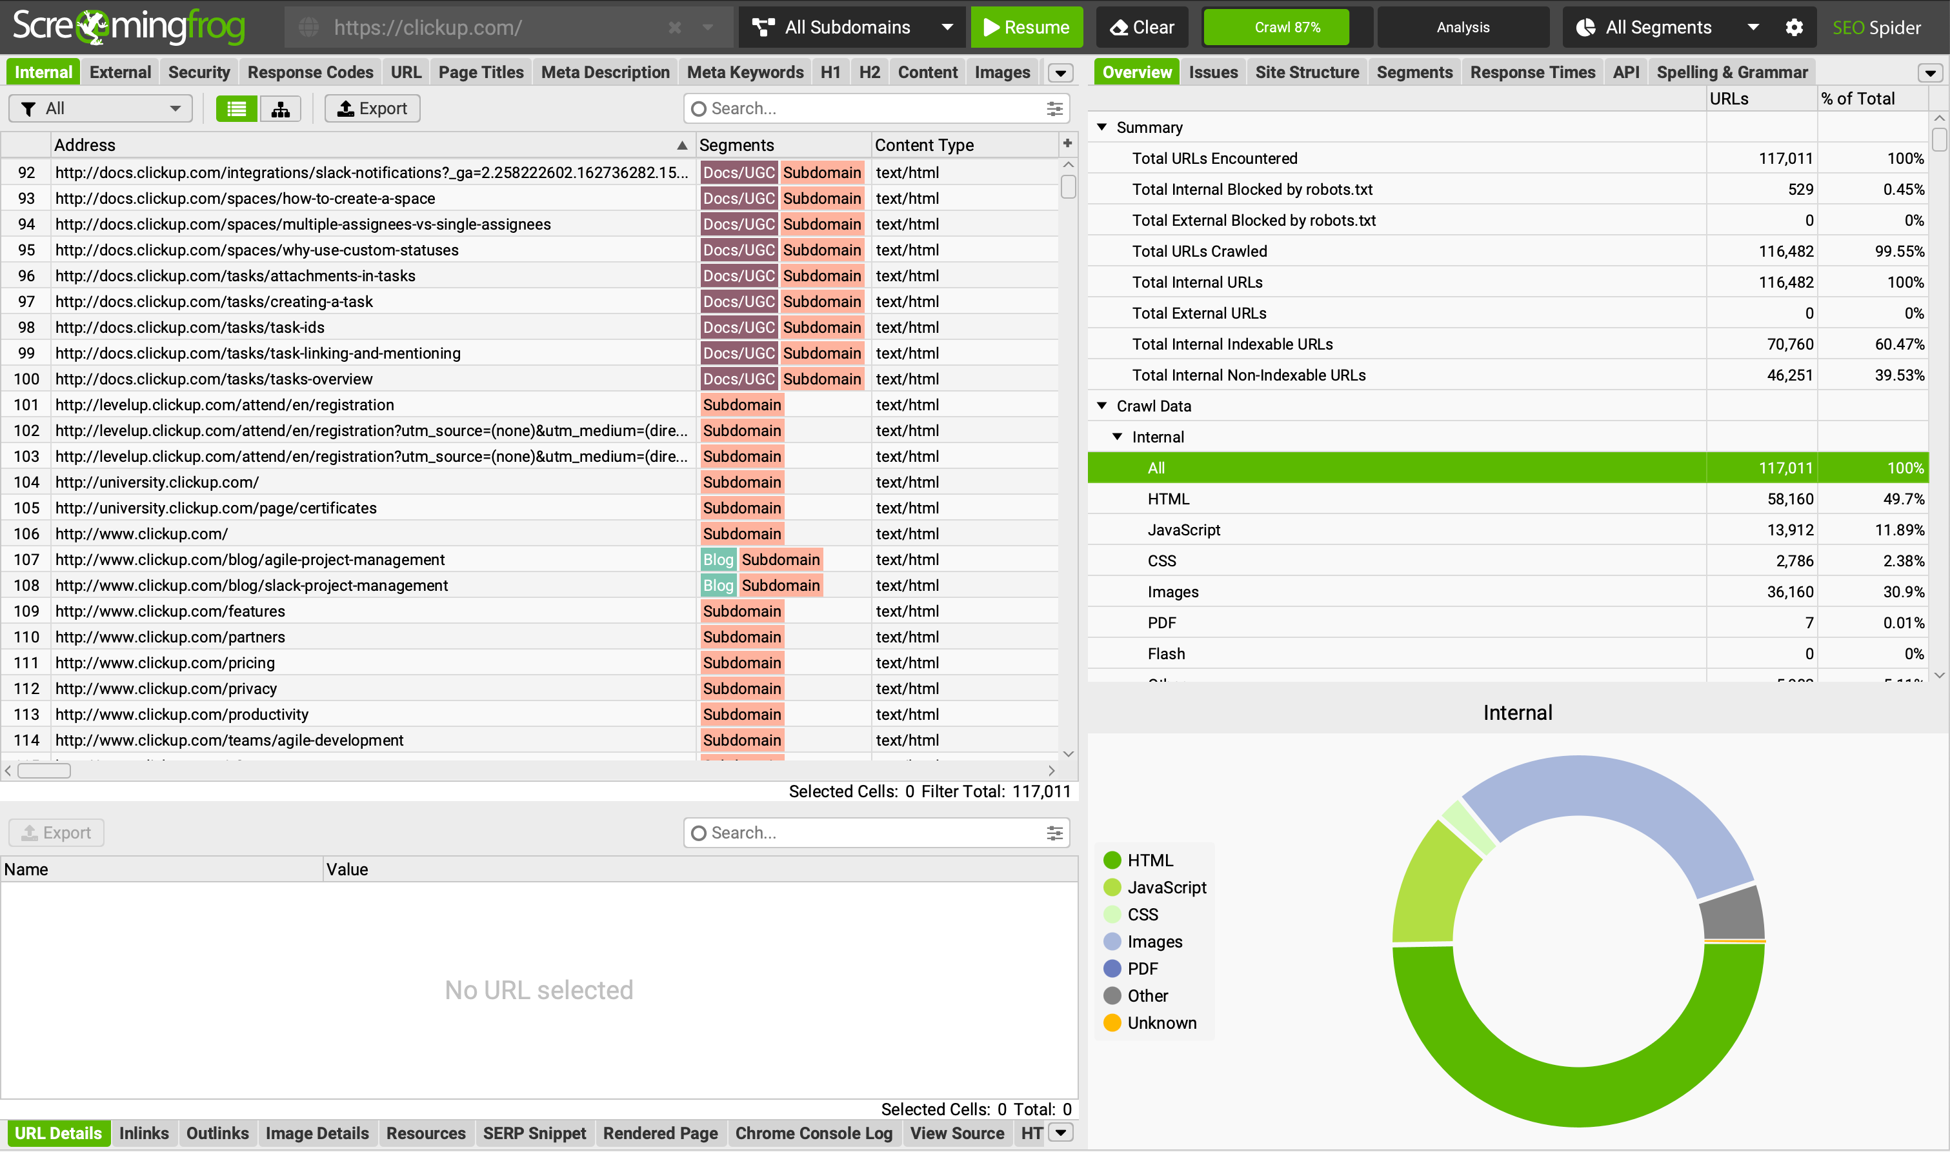Clear URL with the X icon
Screen dimensions: 1950x1152
click(x=675, y=27)
